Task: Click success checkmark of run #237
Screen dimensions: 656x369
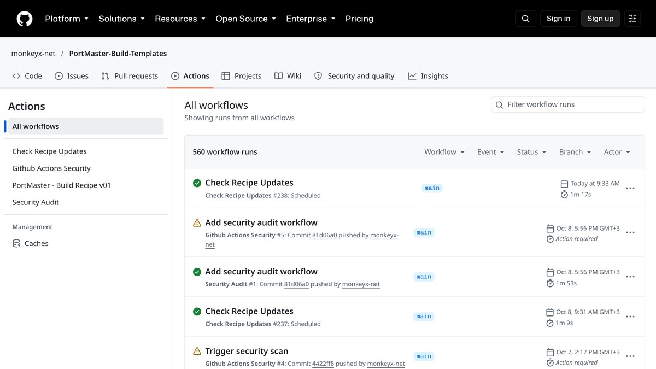Action: point(197,312)
